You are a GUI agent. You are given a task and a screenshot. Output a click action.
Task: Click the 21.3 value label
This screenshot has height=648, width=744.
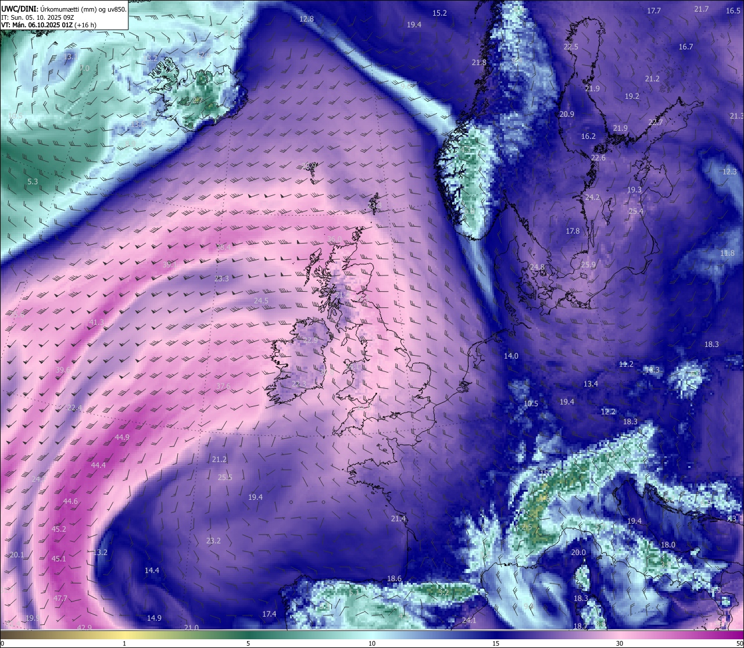coord(736,116)
